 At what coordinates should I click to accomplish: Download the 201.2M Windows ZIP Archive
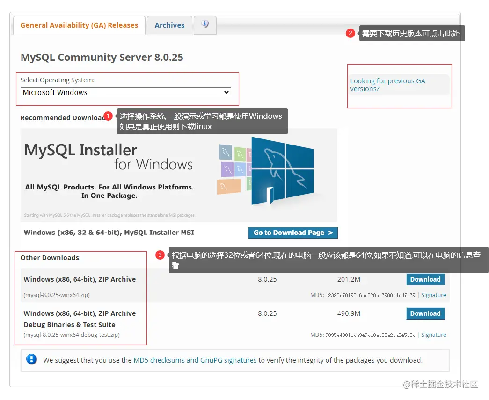425,279
